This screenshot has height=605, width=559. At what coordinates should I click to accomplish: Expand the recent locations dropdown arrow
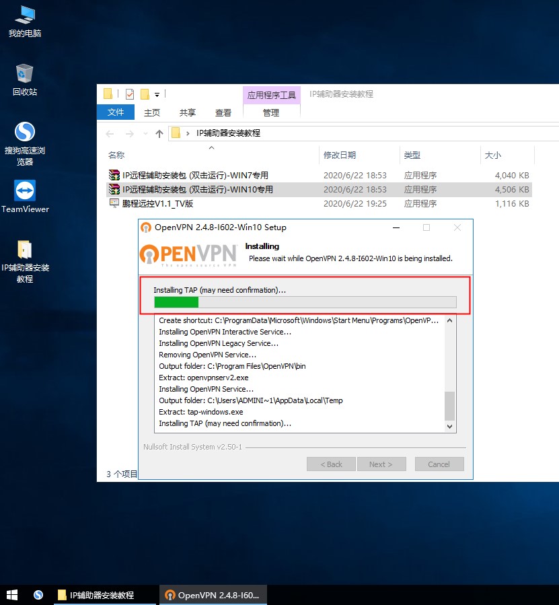(145, 134)
